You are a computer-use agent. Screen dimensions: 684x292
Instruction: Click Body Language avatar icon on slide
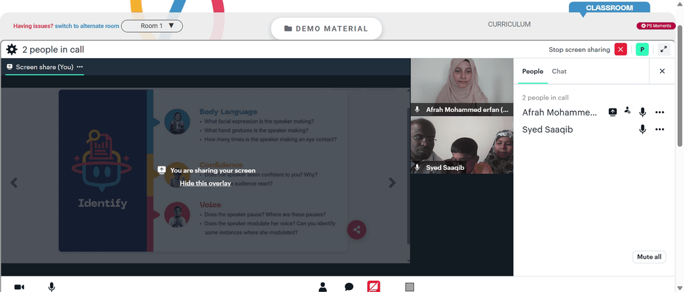tap(177, 121)
